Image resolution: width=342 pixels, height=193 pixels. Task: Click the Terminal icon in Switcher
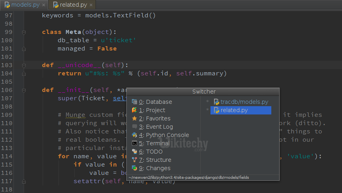point(135,143)
